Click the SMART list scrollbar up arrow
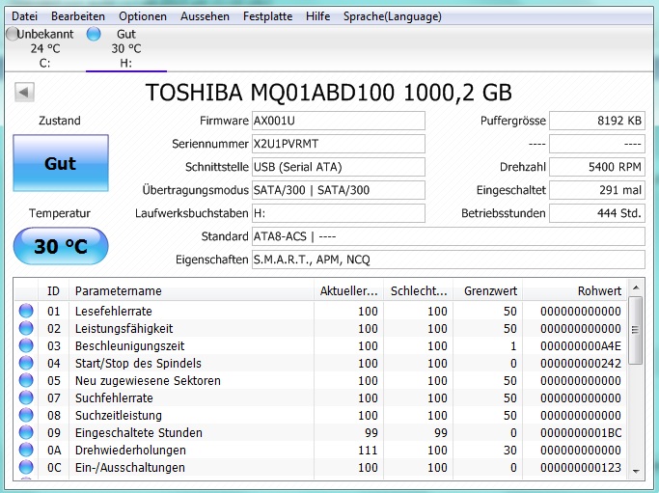 pyautogui.click(x=636, y=288)
